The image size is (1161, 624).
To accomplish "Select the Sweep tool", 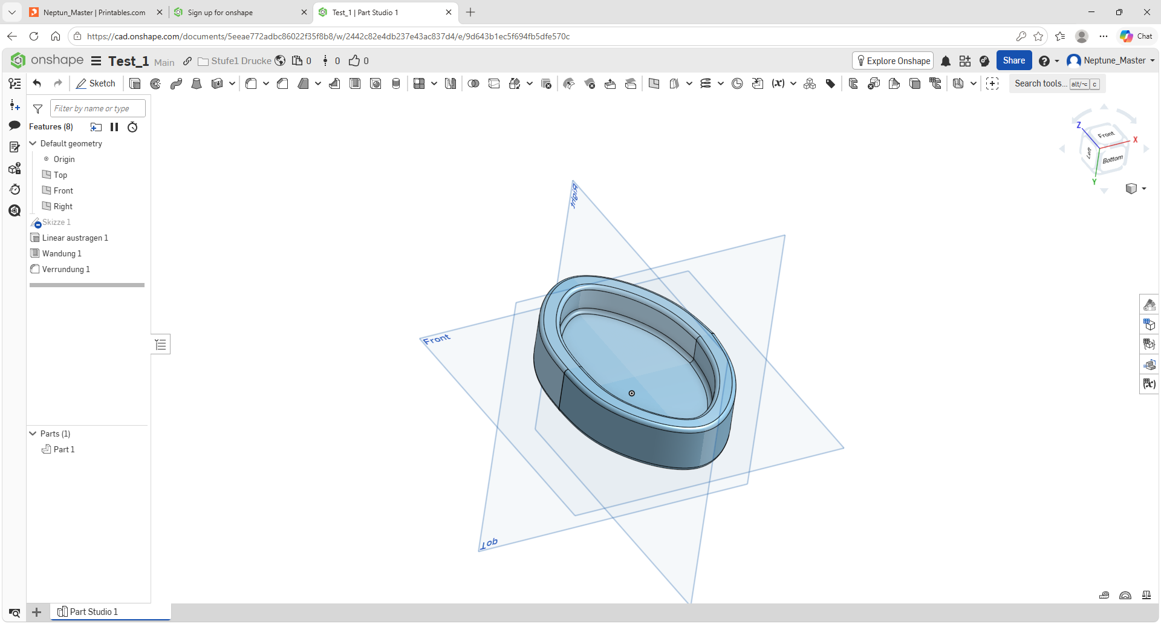I will click(x=176, y=83).
